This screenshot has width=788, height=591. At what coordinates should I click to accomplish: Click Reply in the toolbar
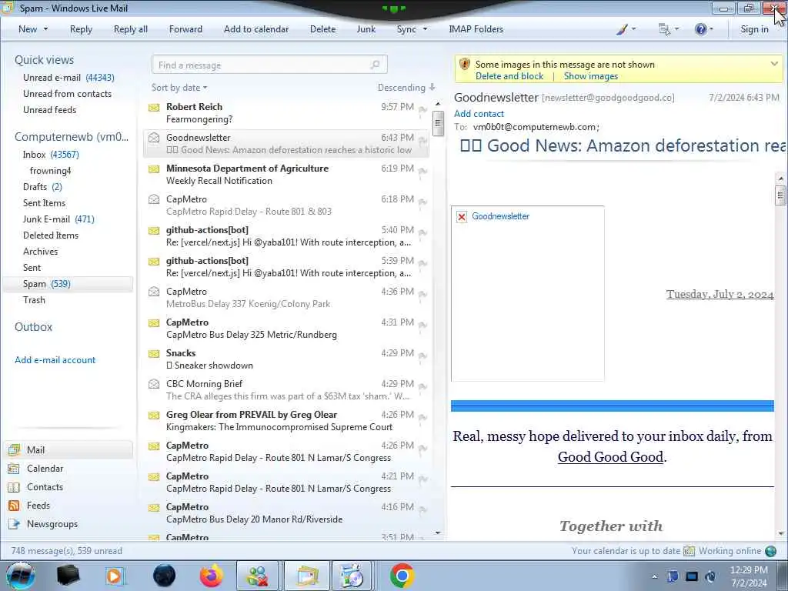pyautogui.click(x=81, y=29)
